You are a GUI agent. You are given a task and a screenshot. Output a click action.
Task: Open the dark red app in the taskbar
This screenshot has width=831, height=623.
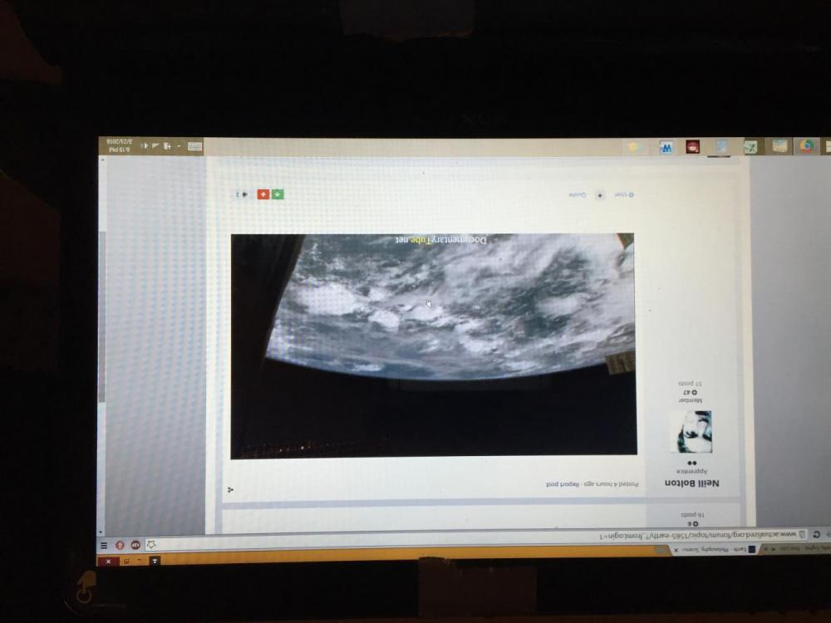pos(693,147)
